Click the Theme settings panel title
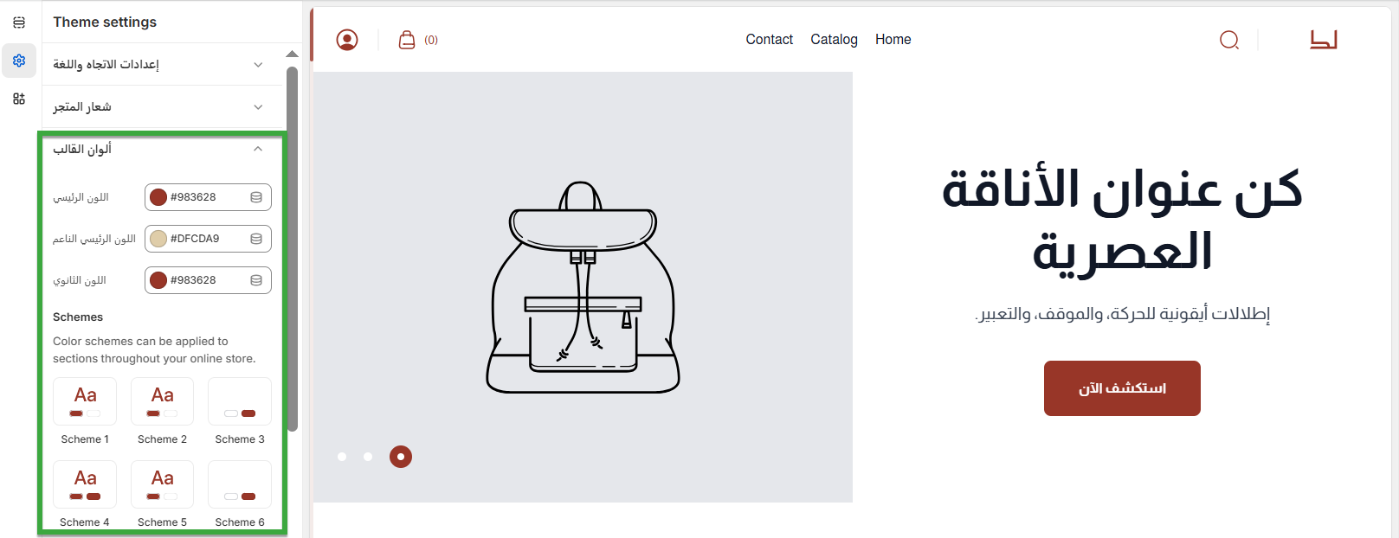Image resolution: width=1399 pixels, height=538 pixels. coord(105,22)
